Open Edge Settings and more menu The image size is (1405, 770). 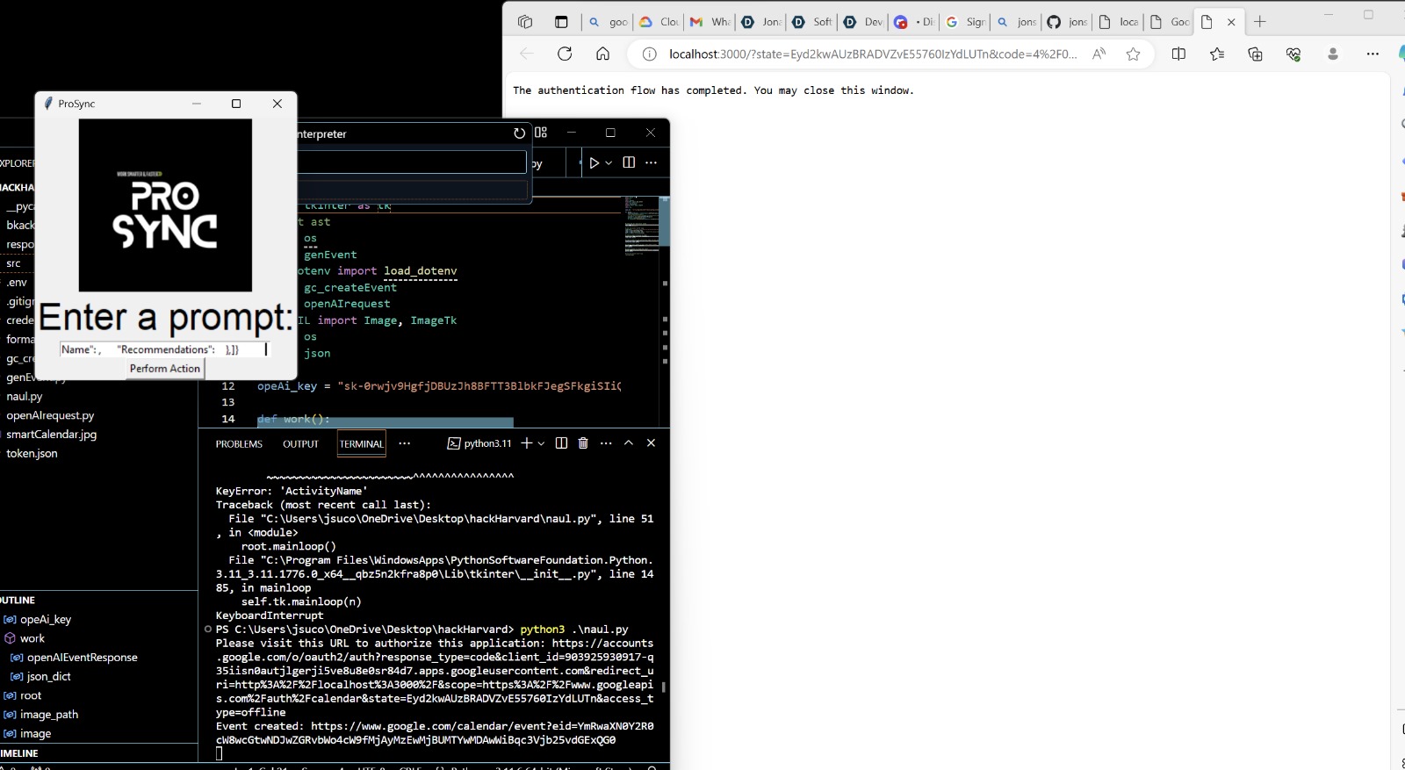coord(1373,54)
